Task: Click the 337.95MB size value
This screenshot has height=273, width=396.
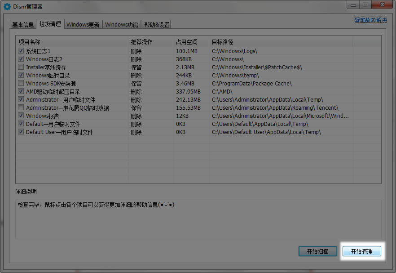Action: tap(188, 92)
